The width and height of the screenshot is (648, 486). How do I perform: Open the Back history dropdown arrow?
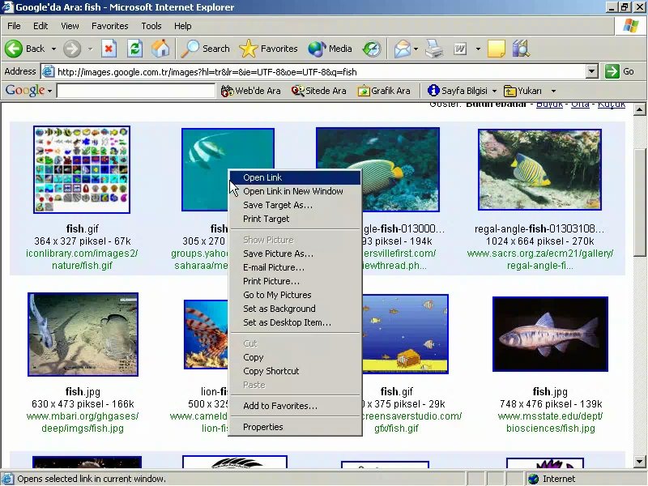(x=53, y=49)
